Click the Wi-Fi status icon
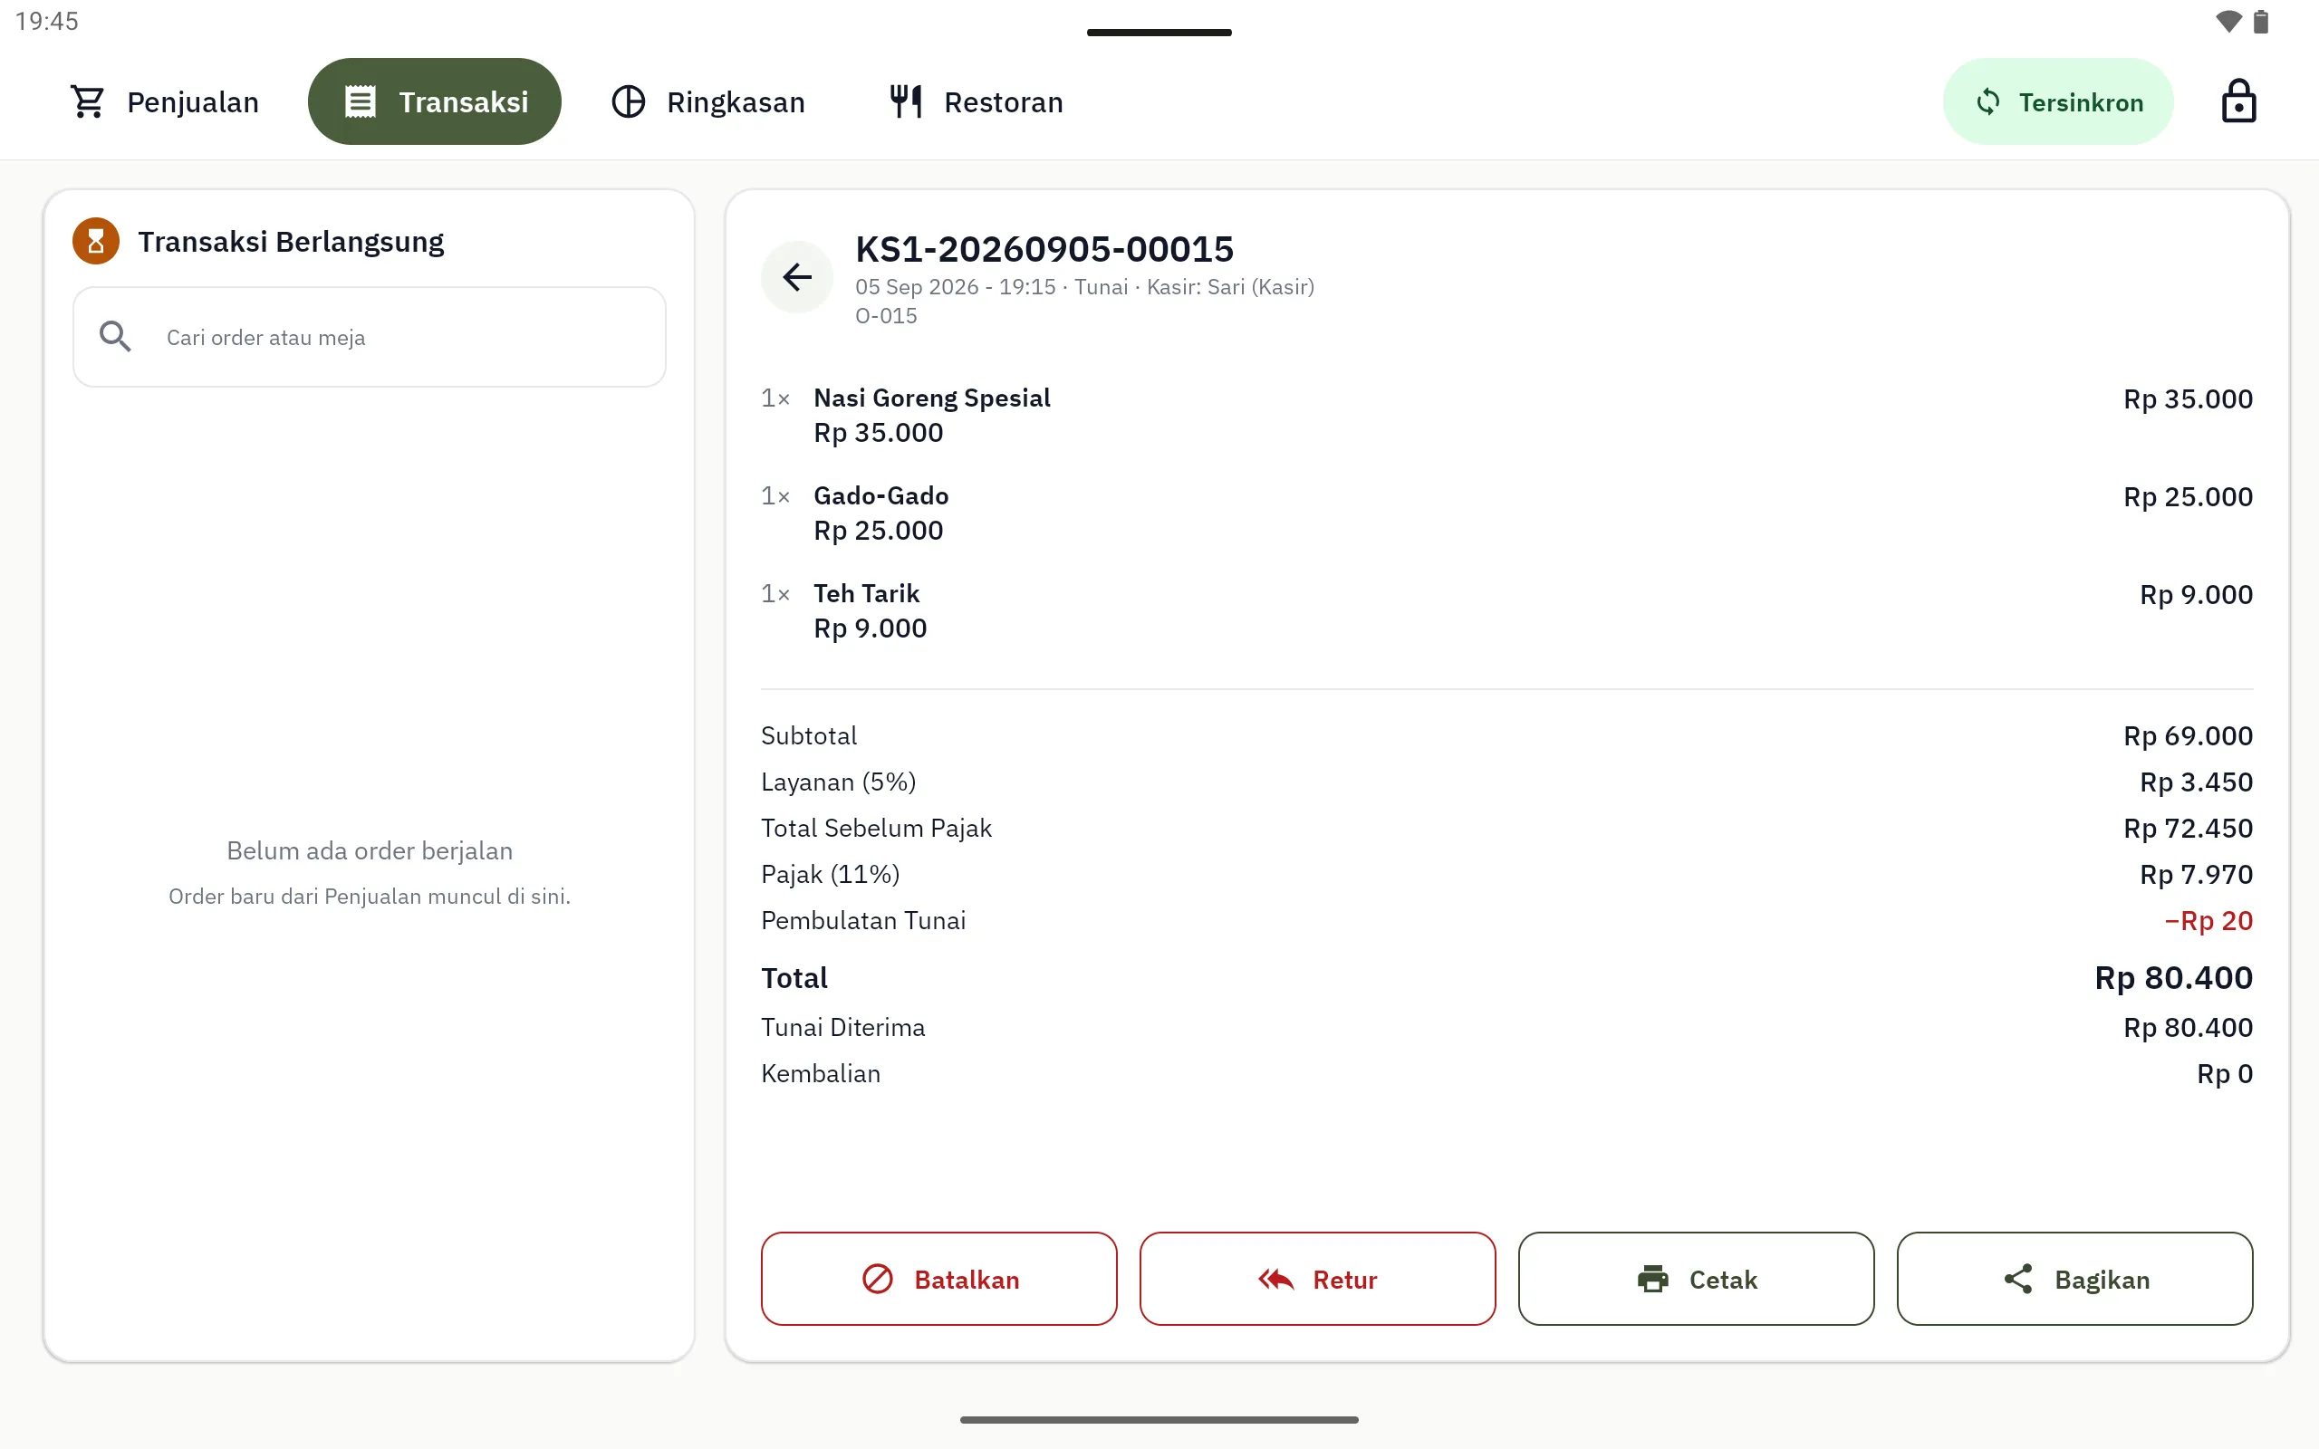This screenshot has width=2319, height=1449. pos(2229,21)
